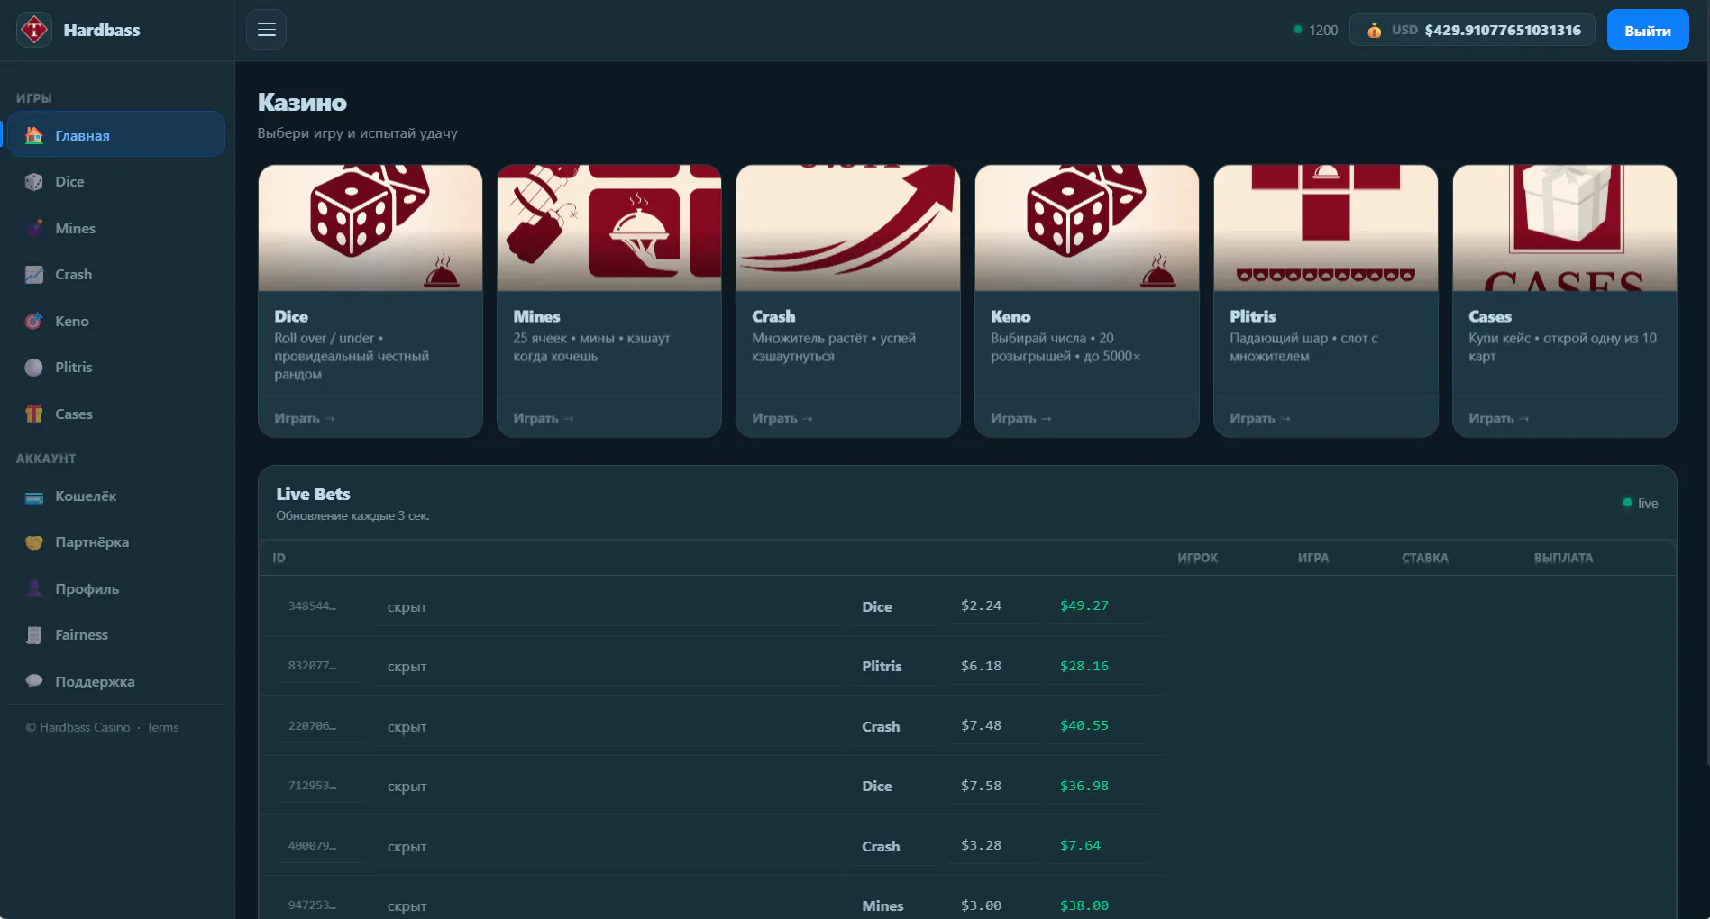1710x919 pixels.
Task: Click the ИГРОК column header
Action: click(1197, 558)
